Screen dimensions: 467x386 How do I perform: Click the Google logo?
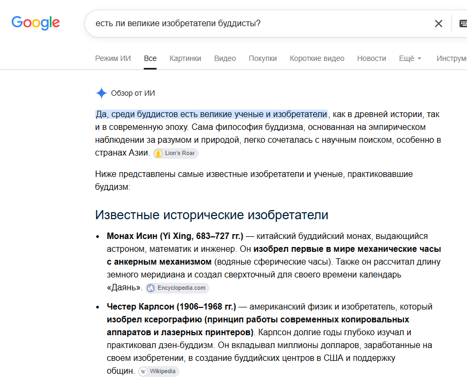point(36,23)
